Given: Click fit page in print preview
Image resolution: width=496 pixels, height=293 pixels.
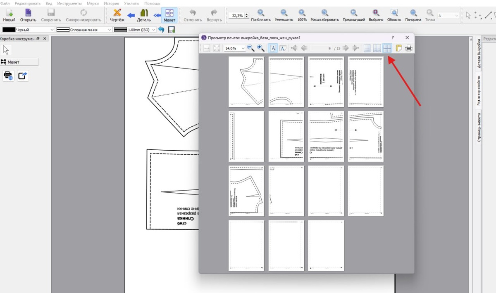Looking at the screenshot, I should click(x=217, y=48).
